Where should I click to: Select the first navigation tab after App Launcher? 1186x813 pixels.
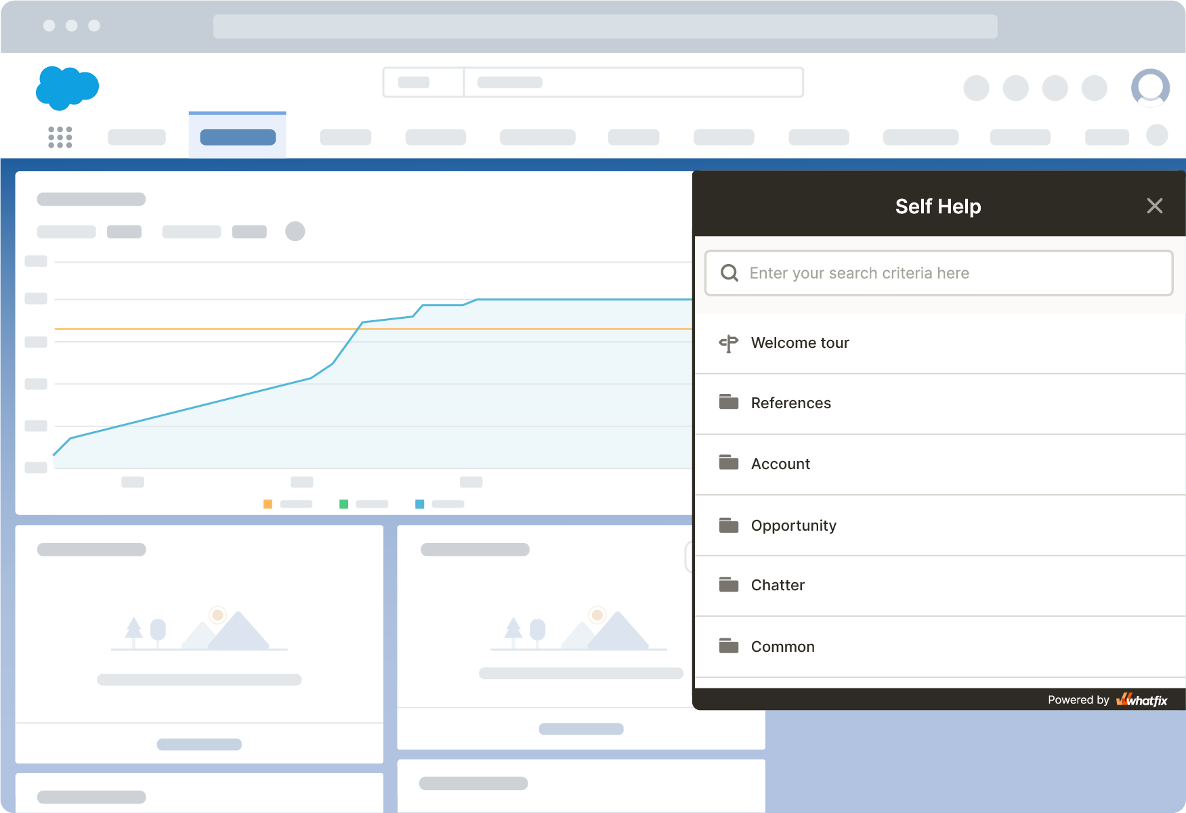137,137
